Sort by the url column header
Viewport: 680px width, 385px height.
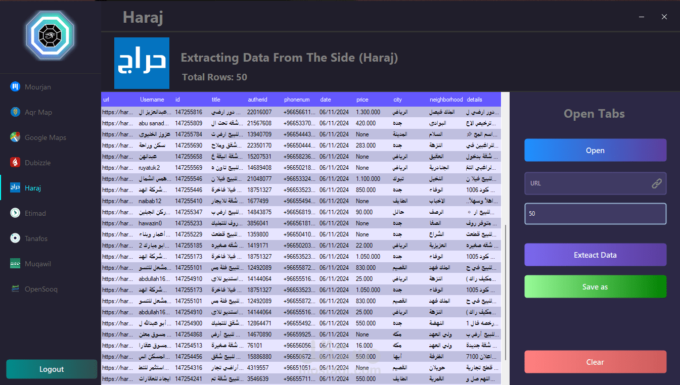click(x=106, y=100)
